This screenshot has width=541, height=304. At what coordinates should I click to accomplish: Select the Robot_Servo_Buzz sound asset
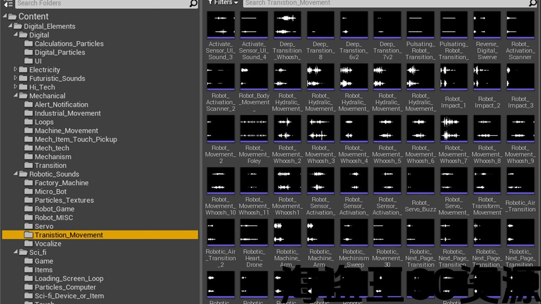pyautogui.click(x=420, y=181)
